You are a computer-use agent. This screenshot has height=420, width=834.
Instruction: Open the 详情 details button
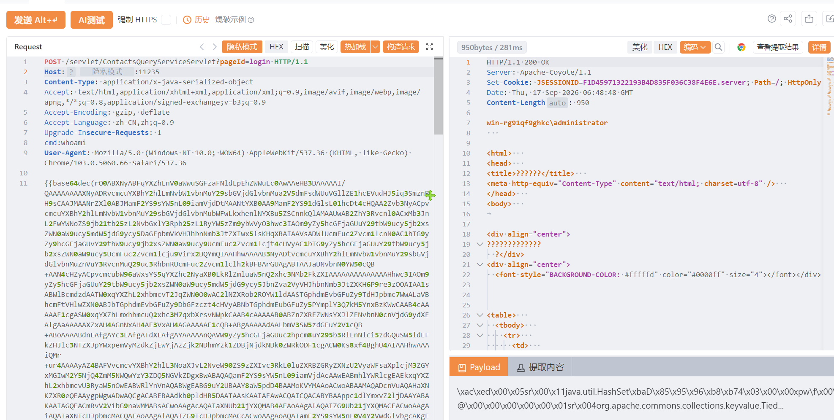coord(819,47)
